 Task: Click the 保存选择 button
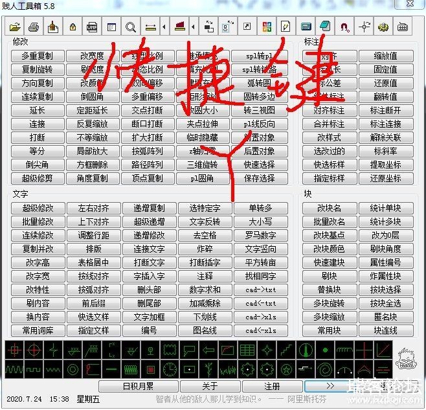(260, 178)
